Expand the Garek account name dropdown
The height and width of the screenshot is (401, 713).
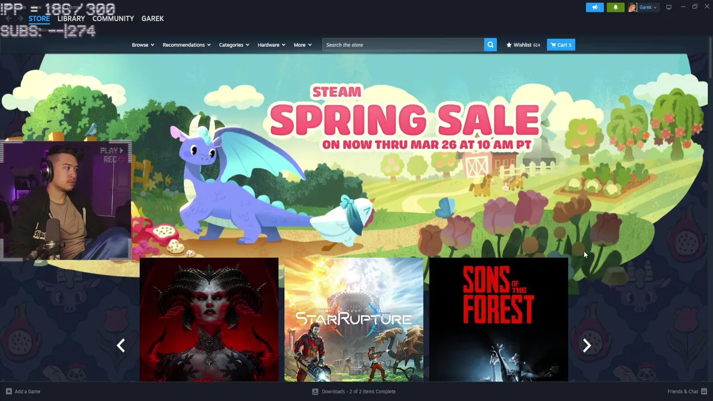pyautogui.click(x=648, y=7)
